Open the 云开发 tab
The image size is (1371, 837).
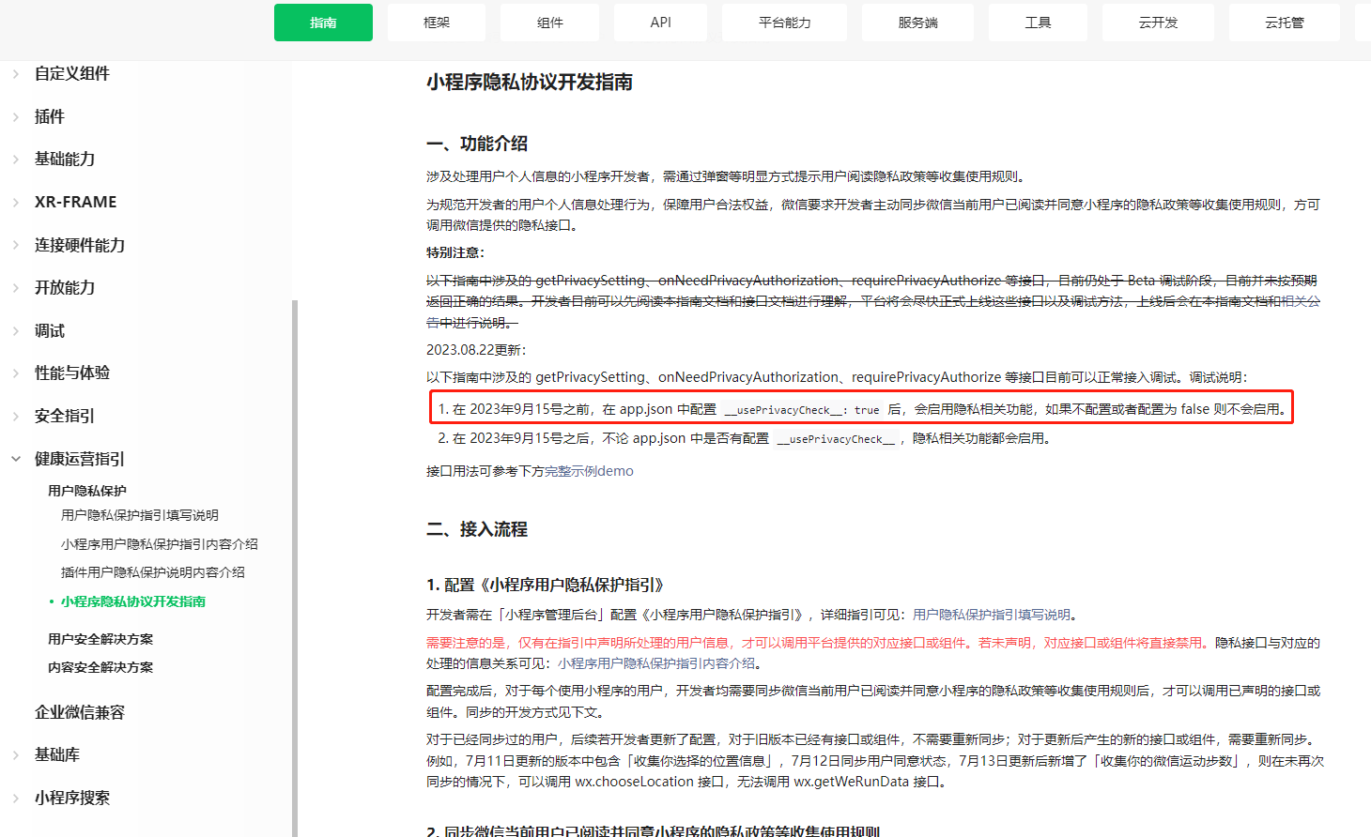[x=1159, y=23]
